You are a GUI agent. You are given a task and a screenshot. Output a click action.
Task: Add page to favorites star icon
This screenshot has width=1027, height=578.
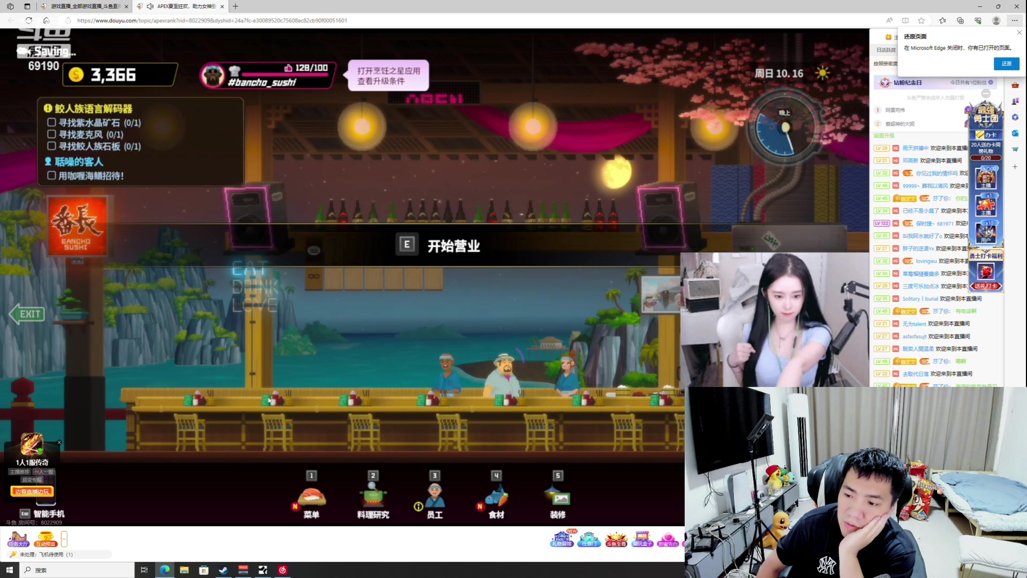coord(921,20)
